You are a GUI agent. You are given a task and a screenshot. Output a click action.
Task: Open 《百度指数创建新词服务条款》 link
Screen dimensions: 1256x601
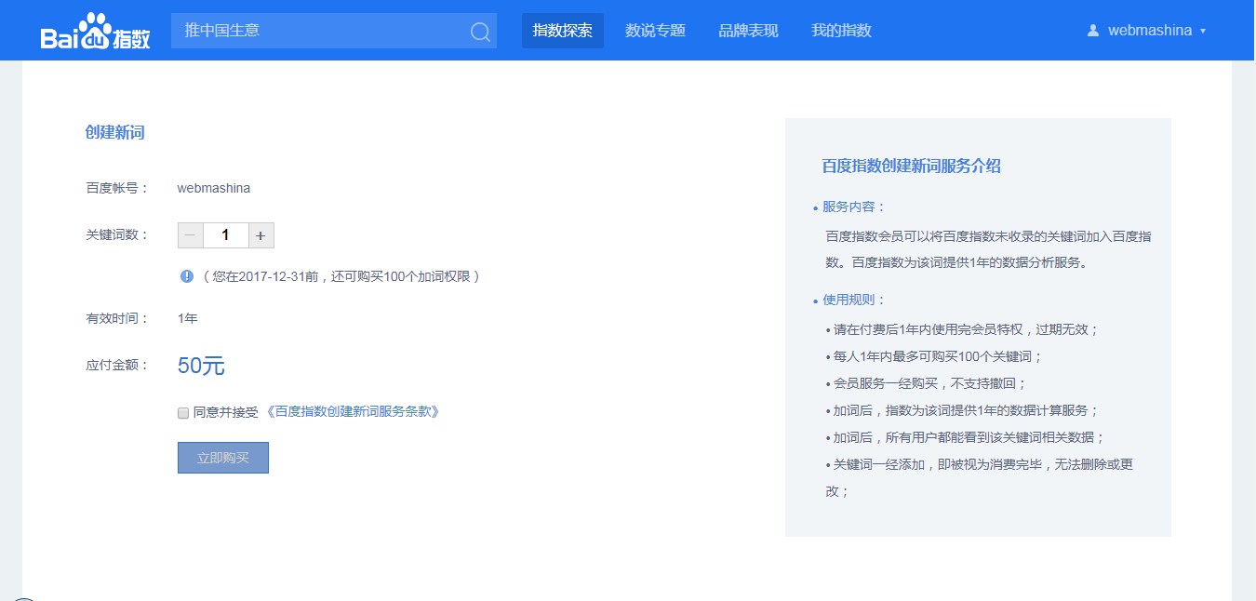tap(352, 411)
